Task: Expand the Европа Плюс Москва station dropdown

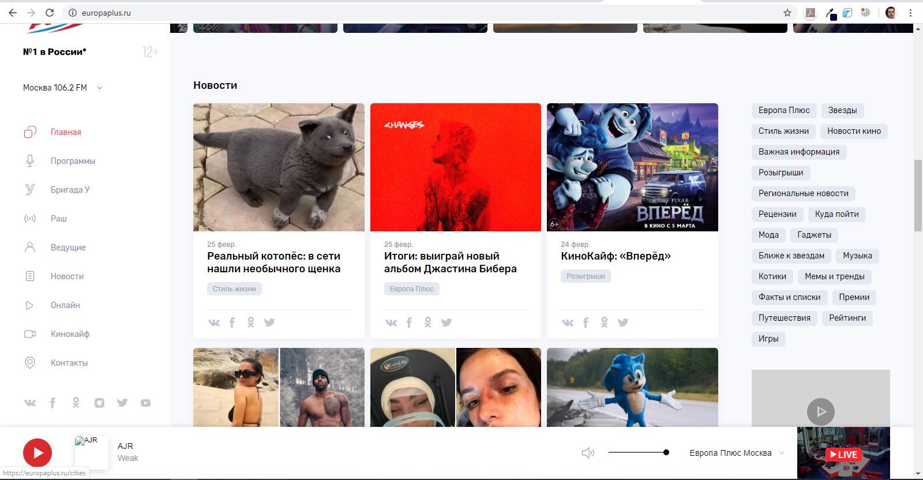Action: point(737,453)
